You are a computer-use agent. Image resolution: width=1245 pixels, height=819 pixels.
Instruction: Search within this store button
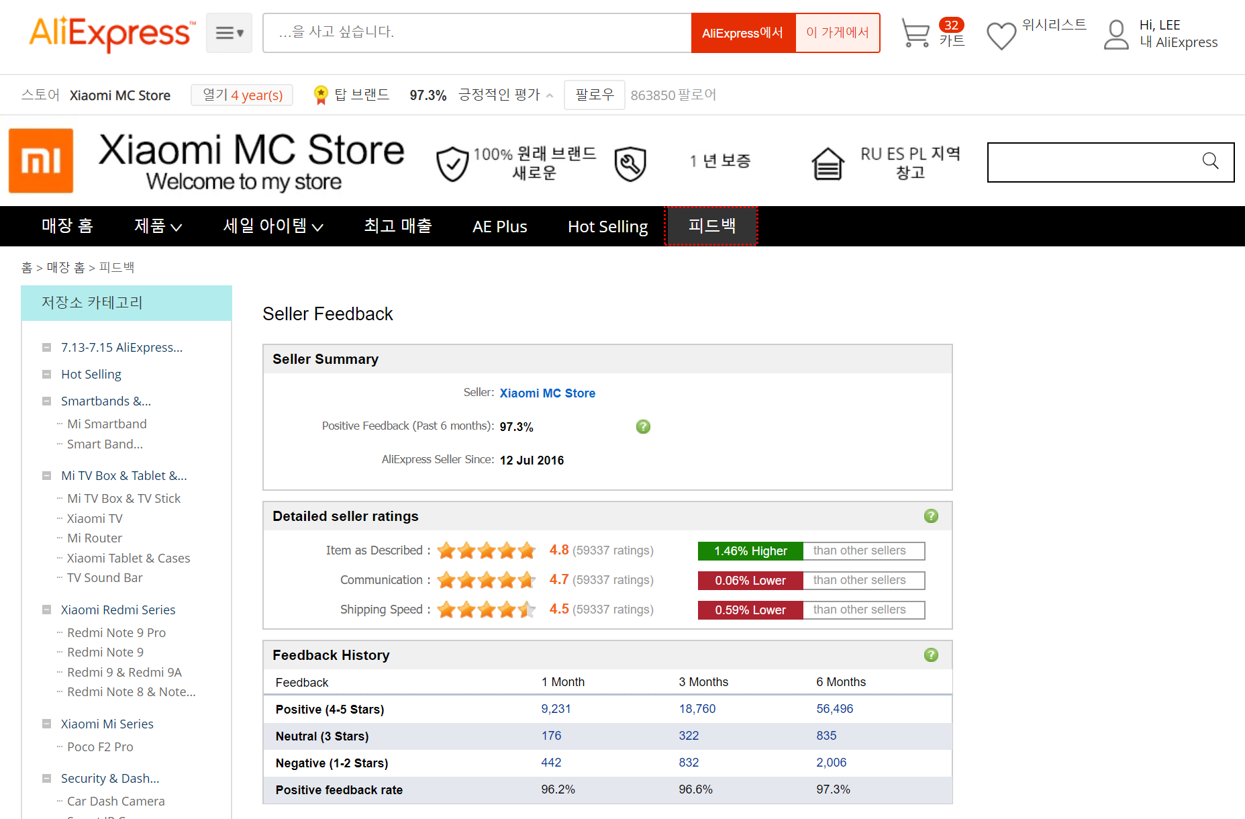[838, 33]
